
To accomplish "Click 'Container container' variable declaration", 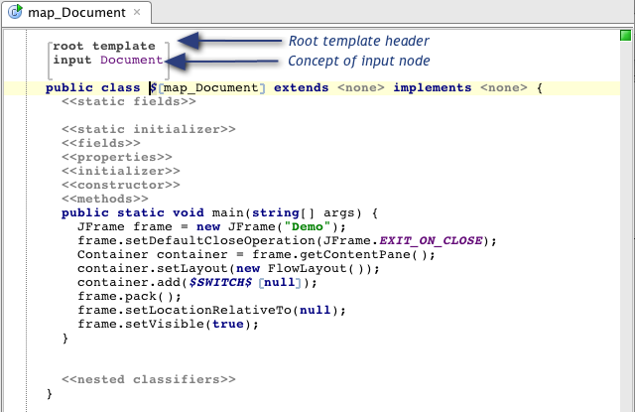I will point(153,254).
